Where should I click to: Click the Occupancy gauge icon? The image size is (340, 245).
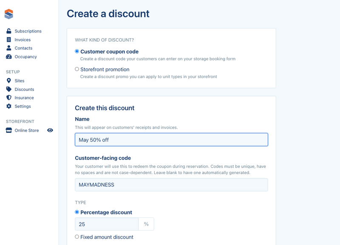click(8, 56)
